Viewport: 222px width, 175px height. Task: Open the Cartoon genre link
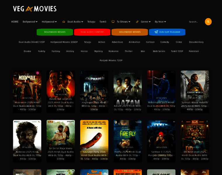tap(150, 42)
